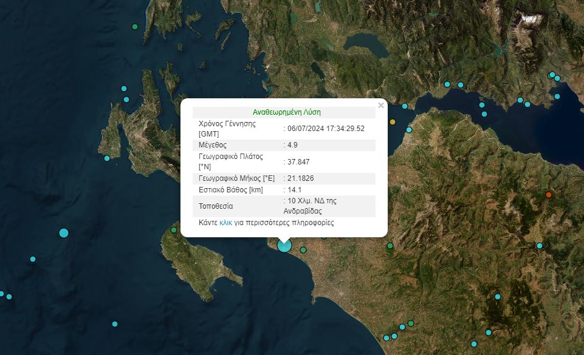Select the green marker in mountains east of popup tip
The height and width of the screenshot is (355, 584).
(390, 246)
